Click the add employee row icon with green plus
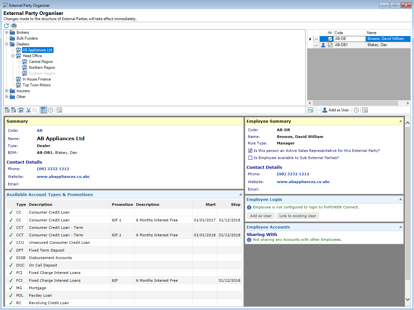Screen dimensions: 414x310 311,110
